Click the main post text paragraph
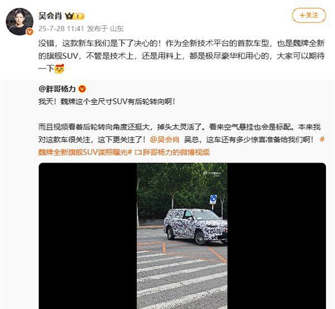Viewport: 335px width, 309px height. [181, 56]
